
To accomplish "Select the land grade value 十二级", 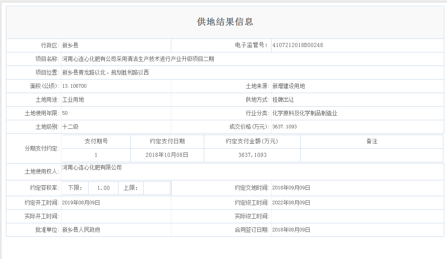I will tap(70, 127).
